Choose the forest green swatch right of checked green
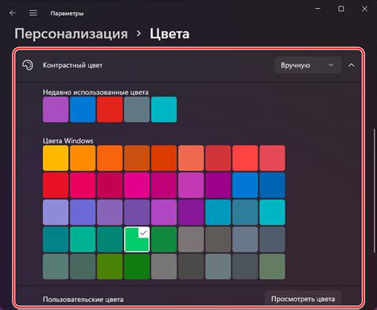The height and width of the screenshot is (310, 377). (164, 239)
